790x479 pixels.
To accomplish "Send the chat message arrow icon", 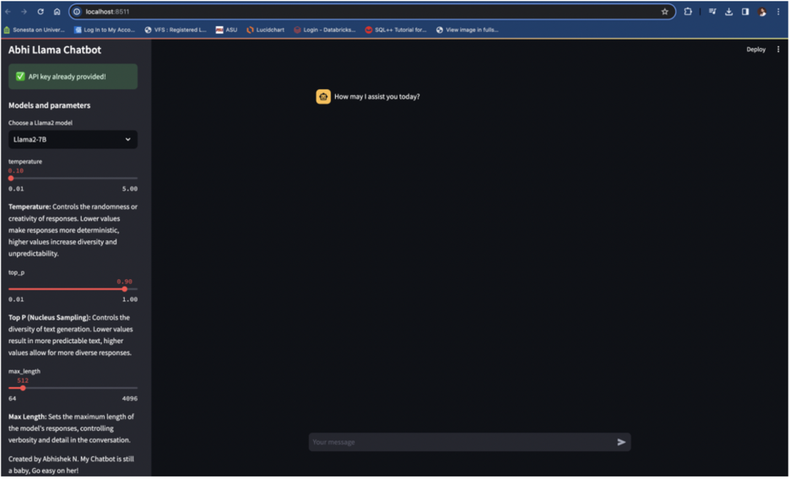I will click(x=621, y=442).
